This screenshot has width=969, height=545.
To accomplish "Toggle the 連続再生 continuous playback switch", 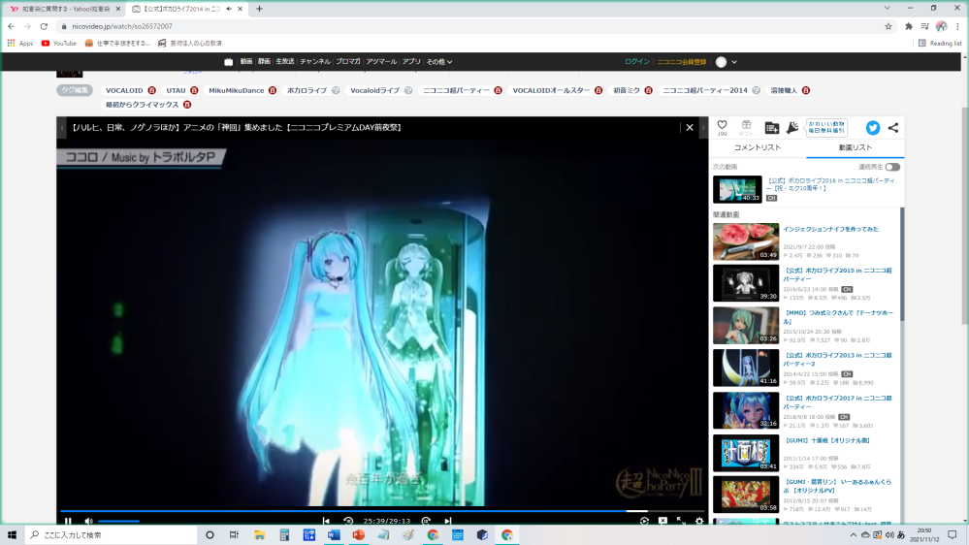I will pos(892,167).
